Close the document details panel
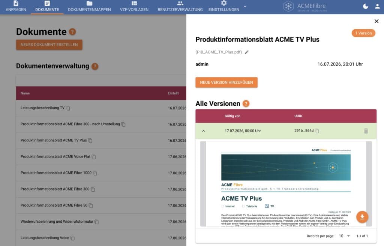This screenshot has width=384, height=246. 376,21
